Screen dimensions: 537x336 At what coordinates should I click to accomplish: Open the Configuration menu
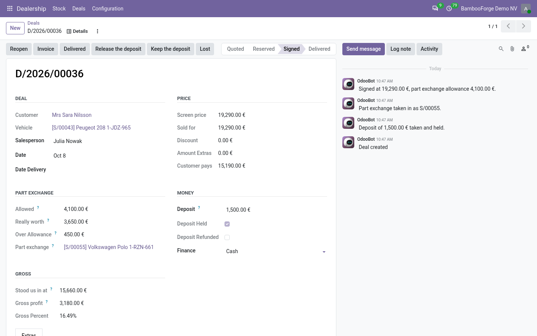coord(108,9)
